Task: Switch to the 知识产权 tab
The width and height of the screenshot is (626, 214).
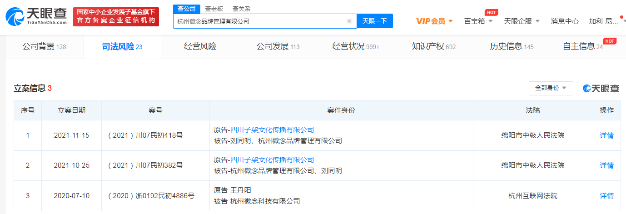Action: (x=433, y=46)
